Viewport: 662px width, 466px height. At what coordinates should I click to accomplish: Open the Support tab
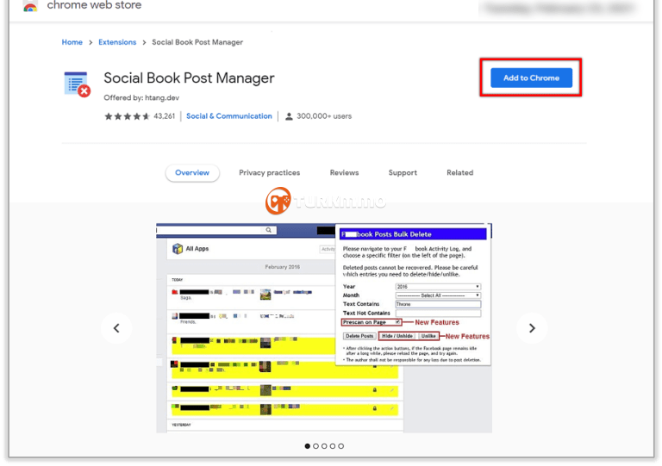tap(403, 173)
